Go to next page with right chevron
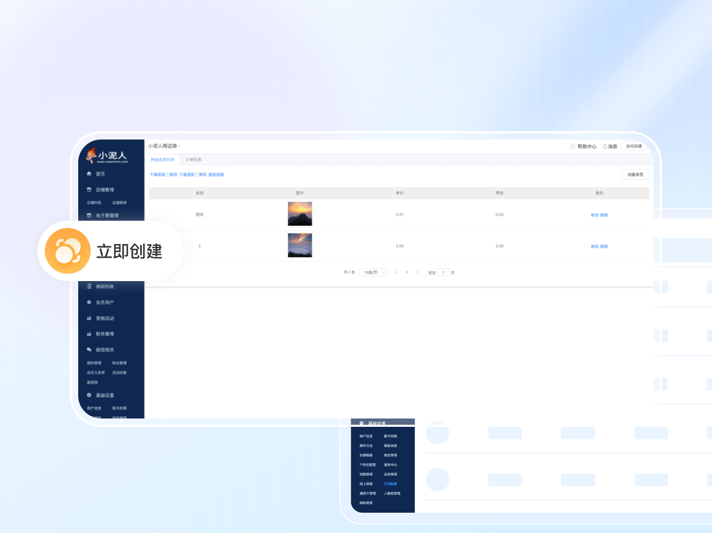 pos(418,272)
